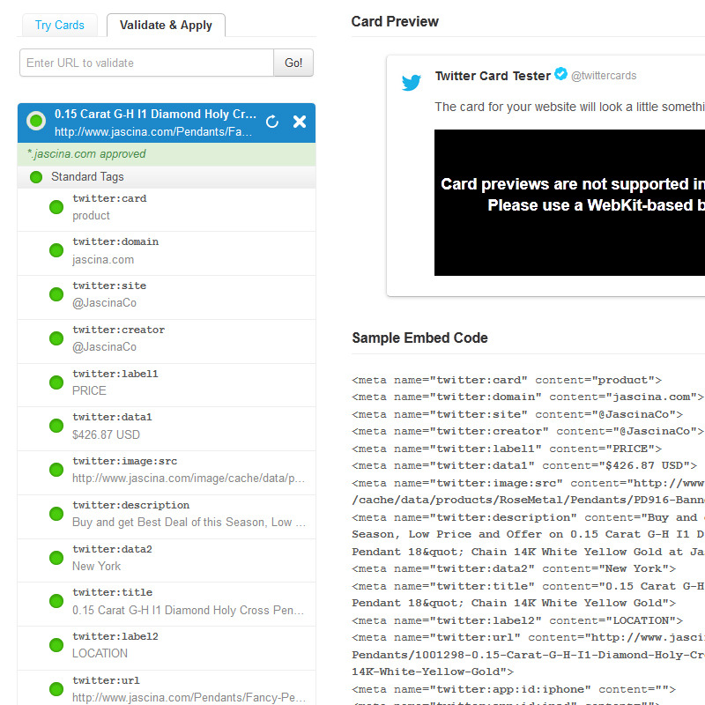
Task: Click the green status dot for twitter:card
Action: (56, 207)
